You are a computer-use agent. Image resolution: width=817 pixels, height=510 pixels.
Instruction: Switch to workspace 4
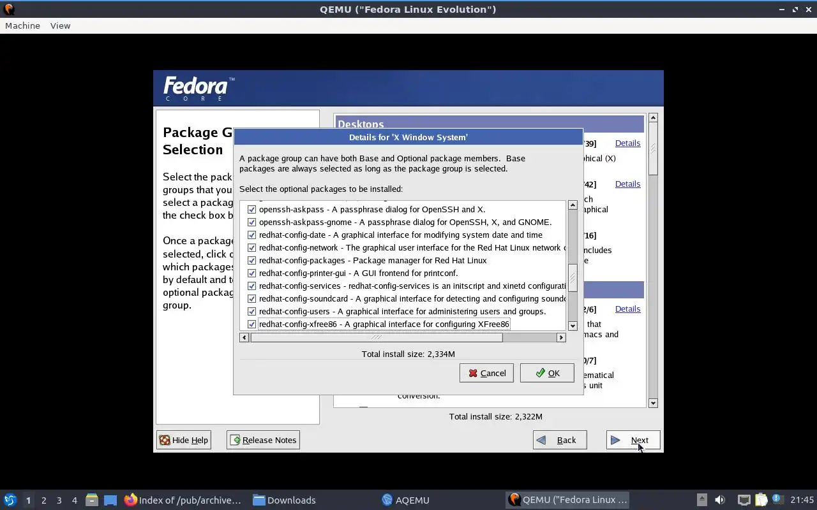pyautogui.click(x=74, y=500)
